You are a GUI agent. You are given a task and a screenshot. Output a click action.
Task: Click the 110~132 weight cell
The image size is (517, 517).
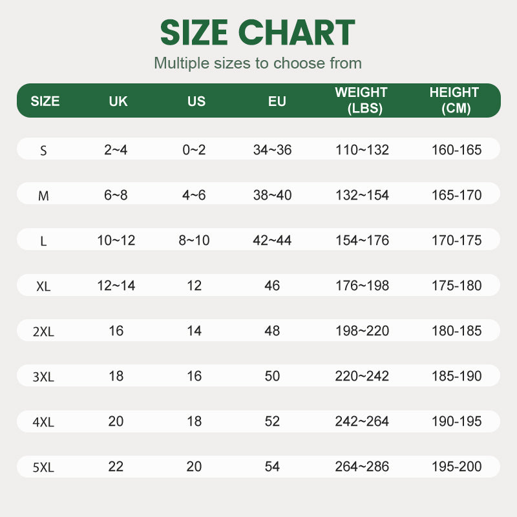coord(363,150)
